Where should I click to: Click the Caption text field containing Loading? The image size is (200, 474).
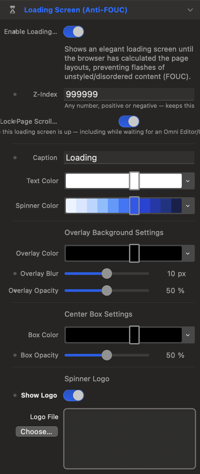(x=129, y=158)
